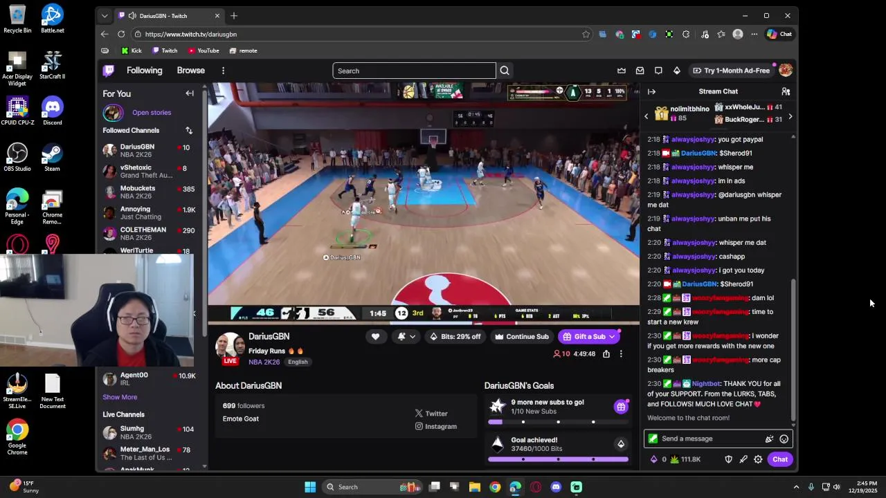Click the Windows Start button
886x498 pixels.
coord(310,487)
